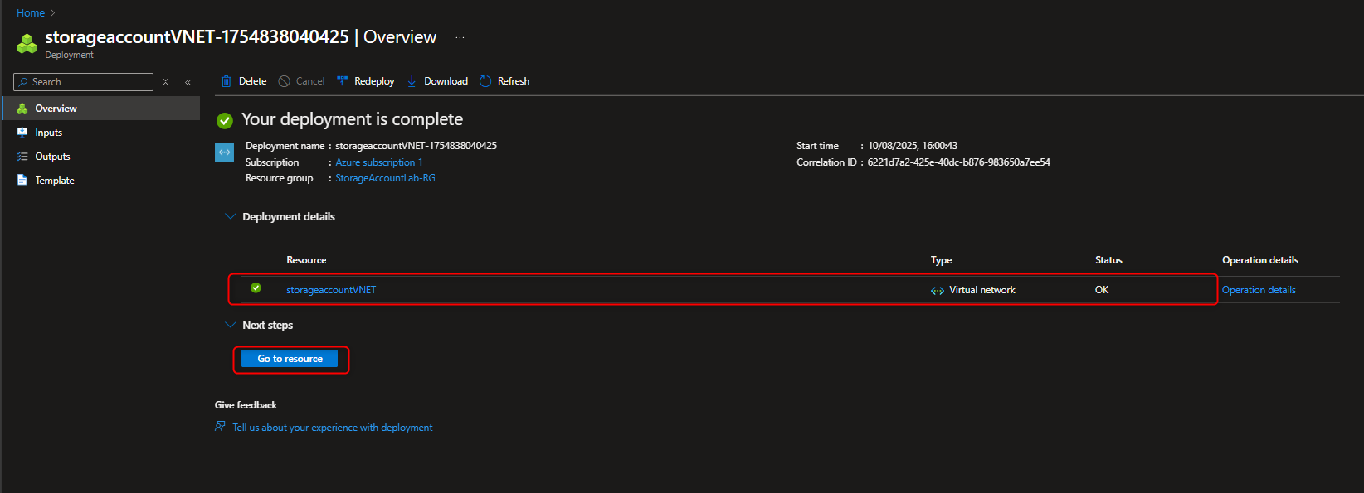Viewport: 1364px width, 493px height.
Task: Open StorageAccountLab-RG resource group link
Action: (x=385, y=178)
